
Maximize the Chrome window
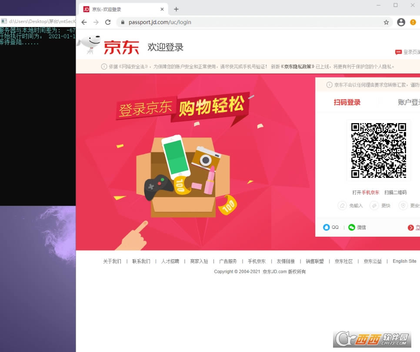click(395, 5)
